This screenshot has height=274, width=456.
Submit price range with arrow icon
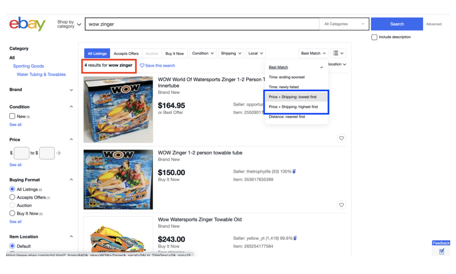click(x=58, y=153)
